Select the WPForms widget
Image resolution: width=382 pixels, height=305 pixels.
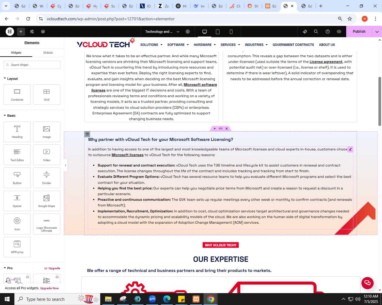click(17, 247)
